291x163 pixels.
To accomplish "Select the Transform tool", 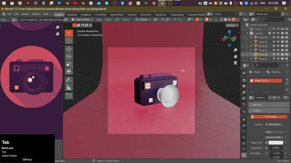I will 69,72.
